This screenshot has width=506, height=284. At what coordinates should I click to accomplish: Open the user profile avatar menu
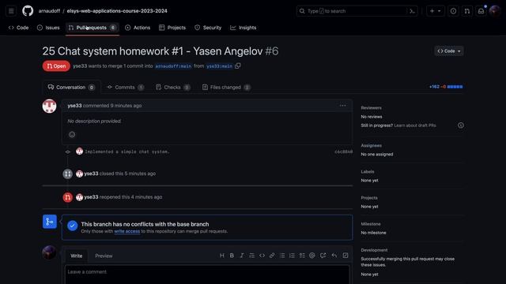495,11
